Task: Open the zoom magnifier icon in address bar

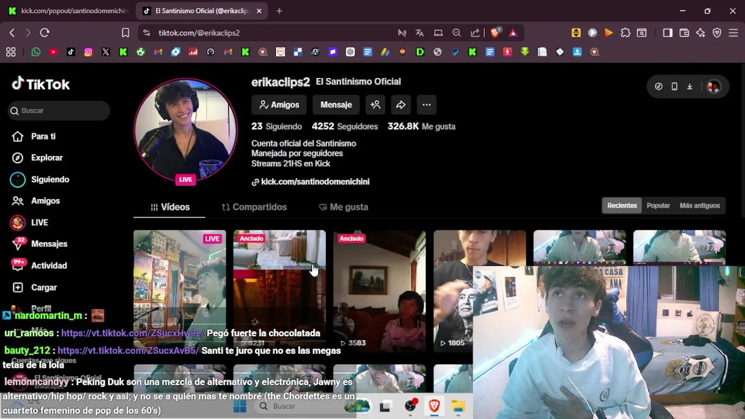Action: coord(457,33)
